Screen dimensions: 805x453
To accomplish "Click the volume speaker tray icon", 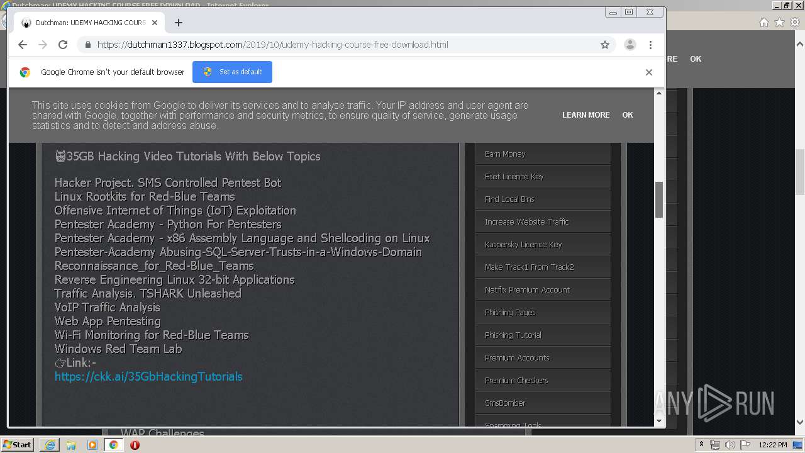I will (x=730, y=445).
